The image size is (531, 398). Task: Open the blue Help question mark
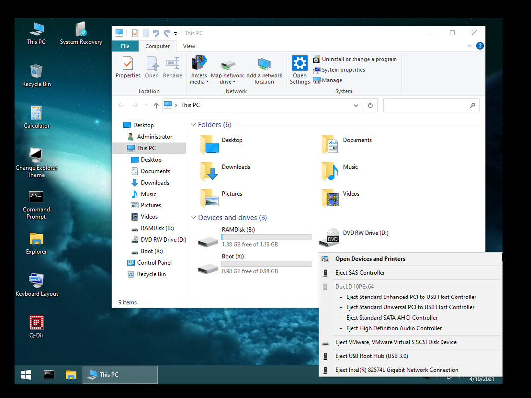coord(480,46)
